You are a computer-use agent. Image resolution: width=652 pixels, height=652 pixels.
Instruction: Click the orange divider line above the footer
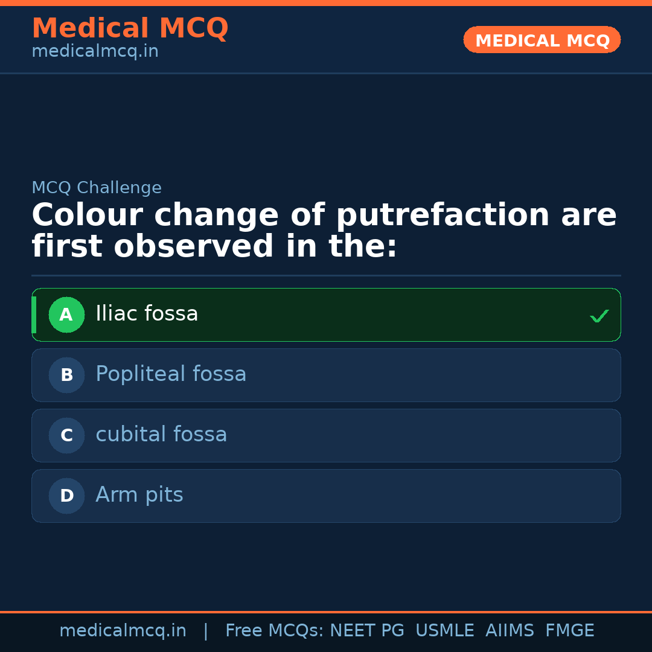[326, 611]
